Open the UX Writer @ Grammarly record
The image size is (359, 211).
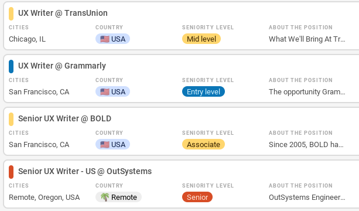(62, 66)
